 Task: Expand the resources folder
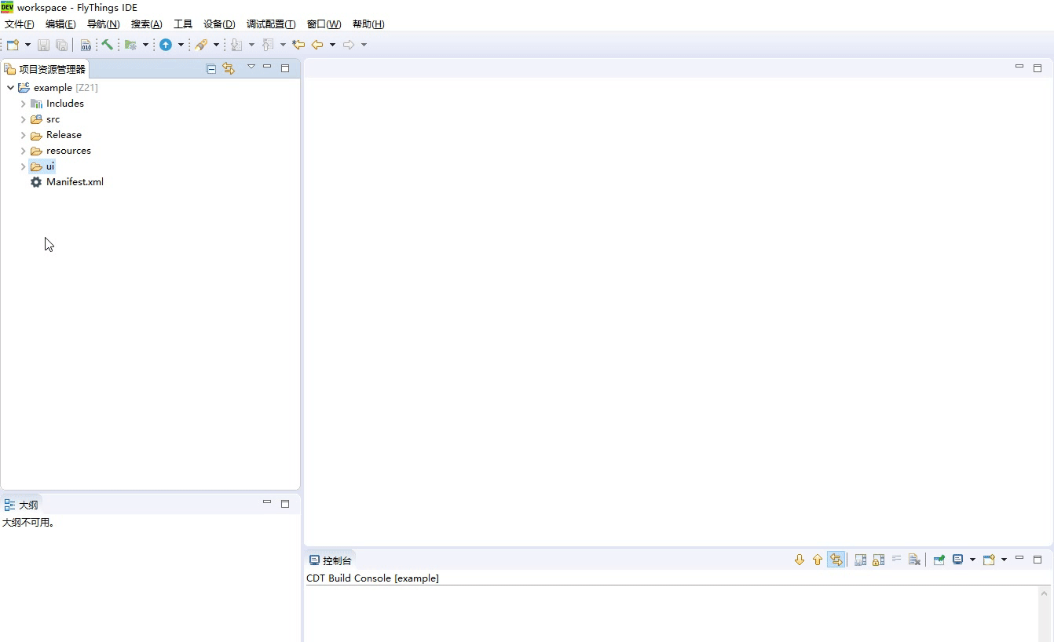(23, 151)
